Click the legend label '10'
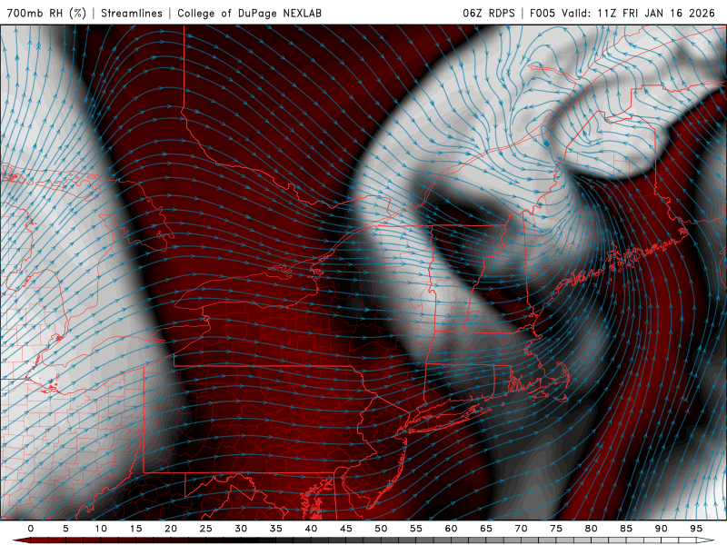The image size is (727, 545). [101, 529]
